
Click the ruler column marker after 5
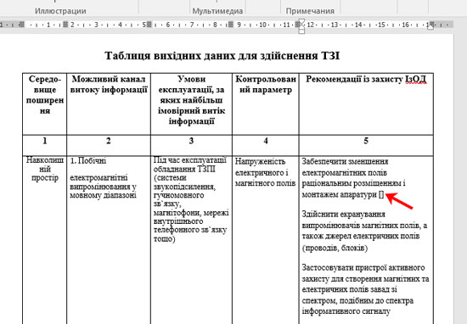[x=149, y=25]
